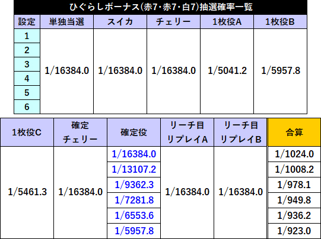Click the yellow 合算 header
This screenshot has height=239, width=321.
(x=294, y=133)
